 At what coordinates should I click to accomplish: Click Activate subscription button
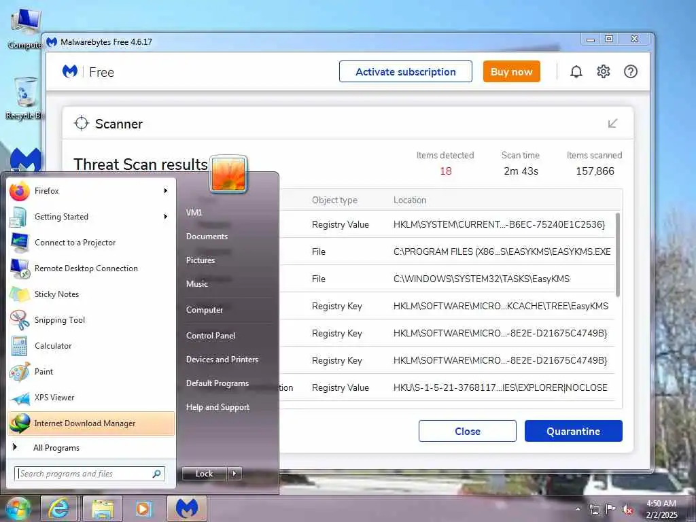pos(406,71)
